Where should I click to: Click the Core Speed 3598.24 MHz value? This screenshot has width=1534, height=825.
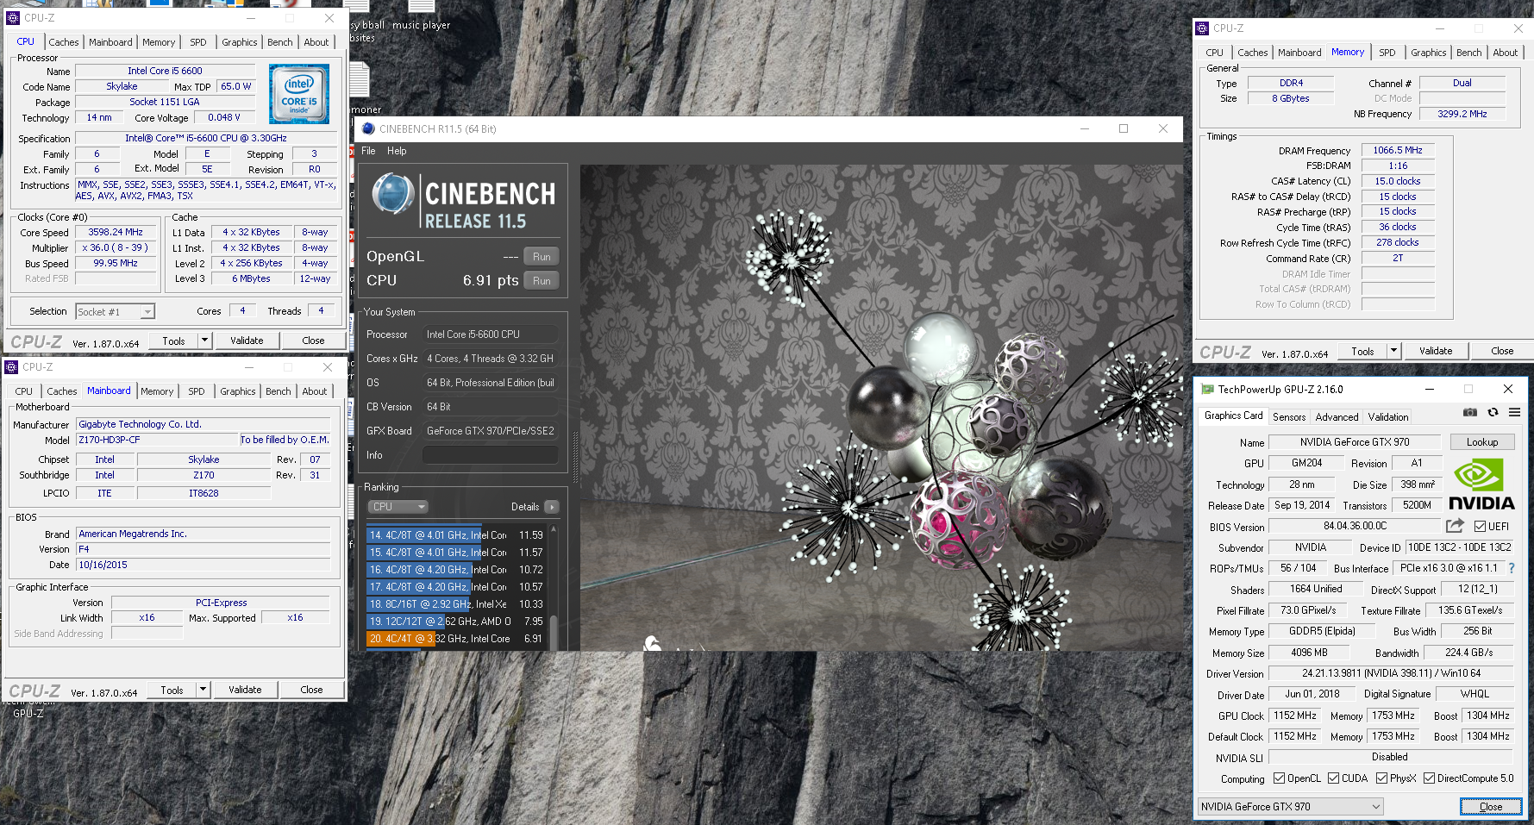pos(116,232)
